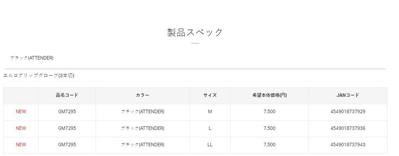
Task: Click the 製品スペック section heading
Action: 195,32
